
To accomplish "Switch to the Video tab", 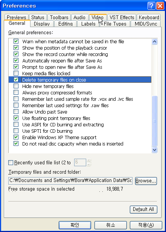I will 98,17.
